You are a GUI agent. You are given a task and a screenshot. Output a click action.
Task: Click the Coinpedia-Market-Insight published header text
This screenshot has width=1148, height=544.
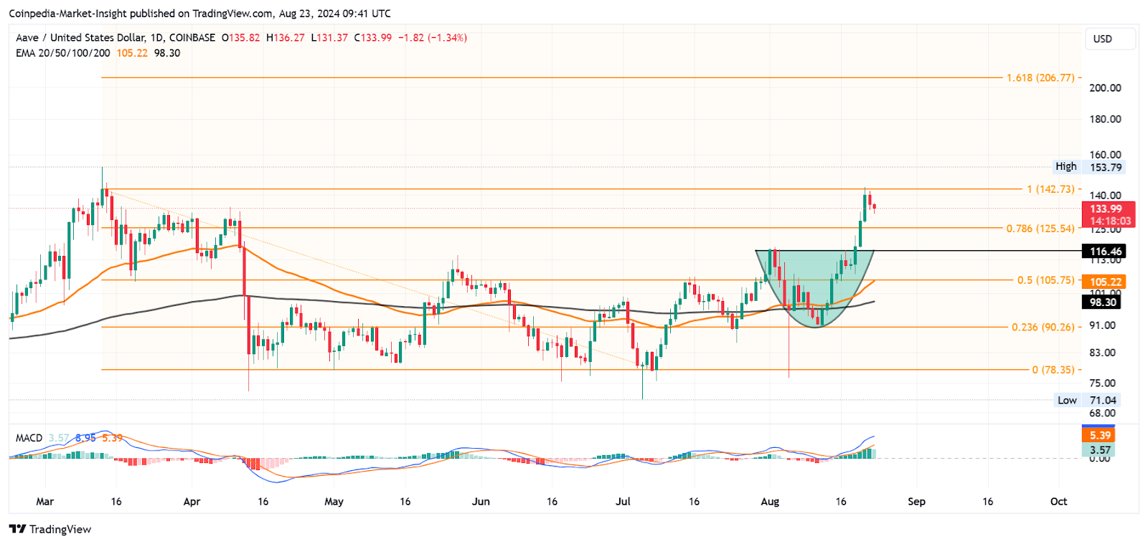point(199,13)
